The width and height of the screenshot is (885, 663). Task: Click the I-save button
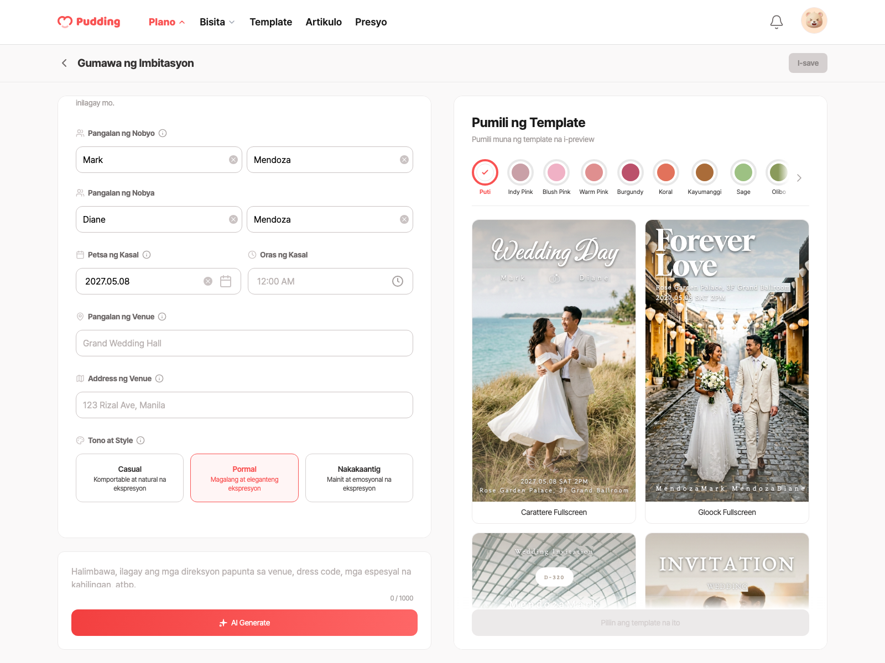pos(808,63)
